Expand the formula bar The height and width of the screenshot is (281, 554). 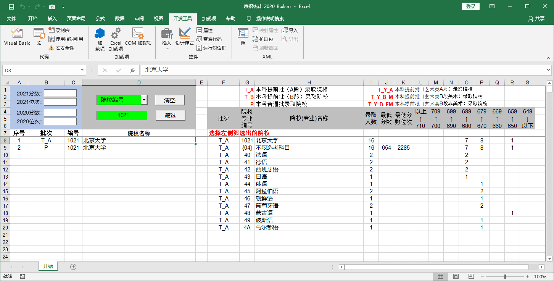click(549, 70)
